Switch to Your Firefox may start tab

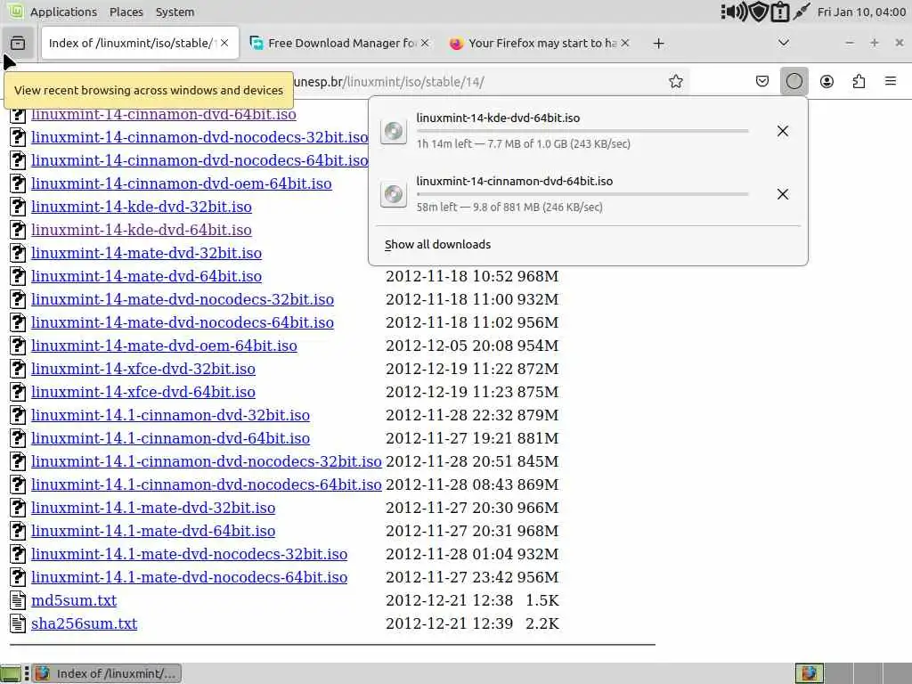click(540, 43)
